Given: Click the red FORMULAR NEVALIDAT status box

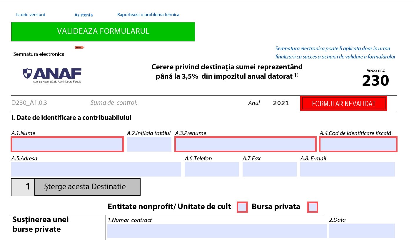Looking at the screenshot, I should pyautogui.click(x=343, y=103).
